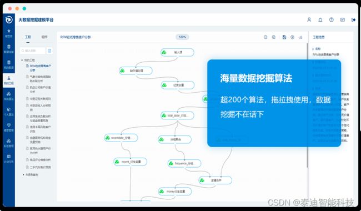Open the help question mark icon
This screenshot has width=361, height=211.
click(332, 20)
